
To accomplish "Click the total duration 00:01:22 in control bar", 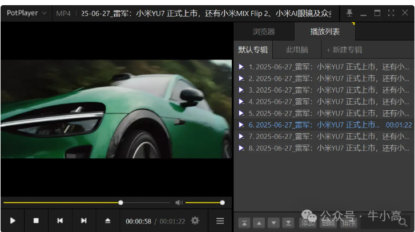I will click(x=172, y=221).
